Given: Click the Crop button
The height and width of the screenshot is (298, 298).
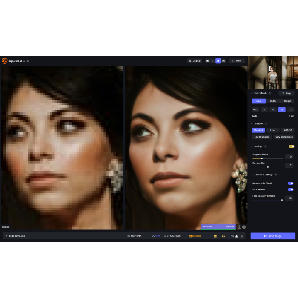Looking at the screenshot, I should pyautogui.click(x=287, y=93).
